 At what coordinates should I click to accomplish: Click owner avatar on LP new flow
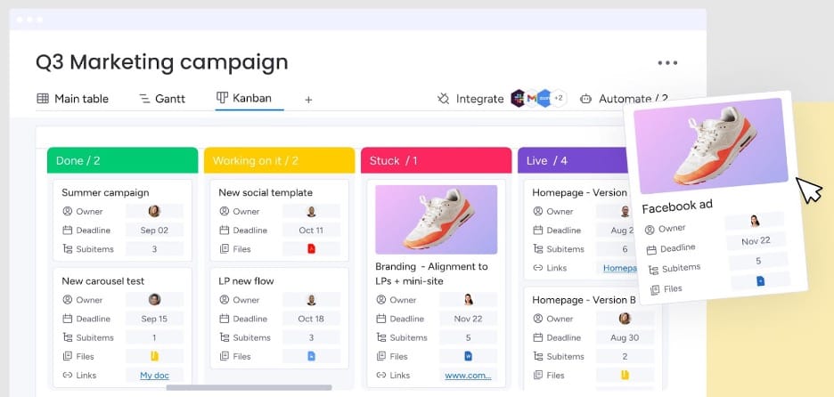click(x=311, y=300)
